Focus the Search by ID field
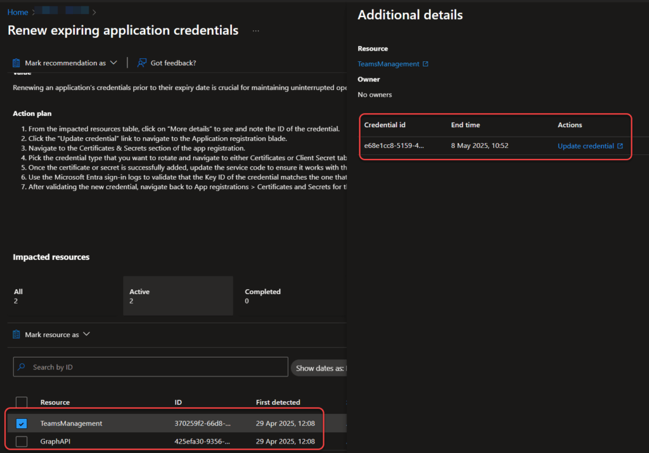The height and width of the screenshot is (453, 649). [x=151, y=366]
